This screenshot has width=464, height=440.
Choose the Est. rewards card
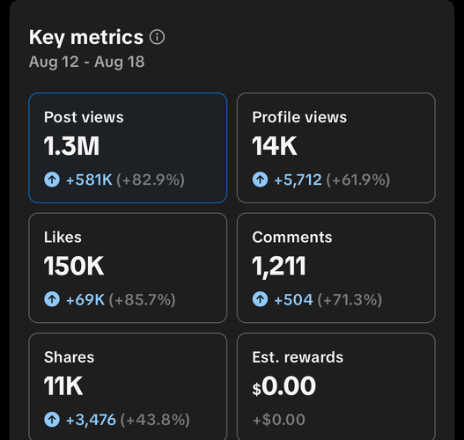335,386
